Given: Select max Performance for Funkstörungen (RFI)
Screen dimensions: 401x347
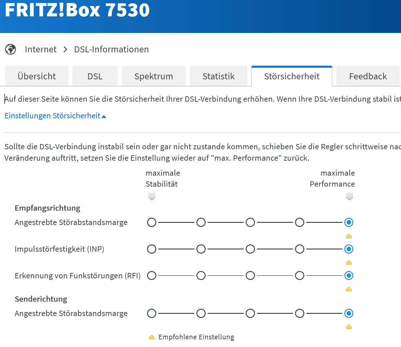Looking at the screenshot, I should pos(349,276).
